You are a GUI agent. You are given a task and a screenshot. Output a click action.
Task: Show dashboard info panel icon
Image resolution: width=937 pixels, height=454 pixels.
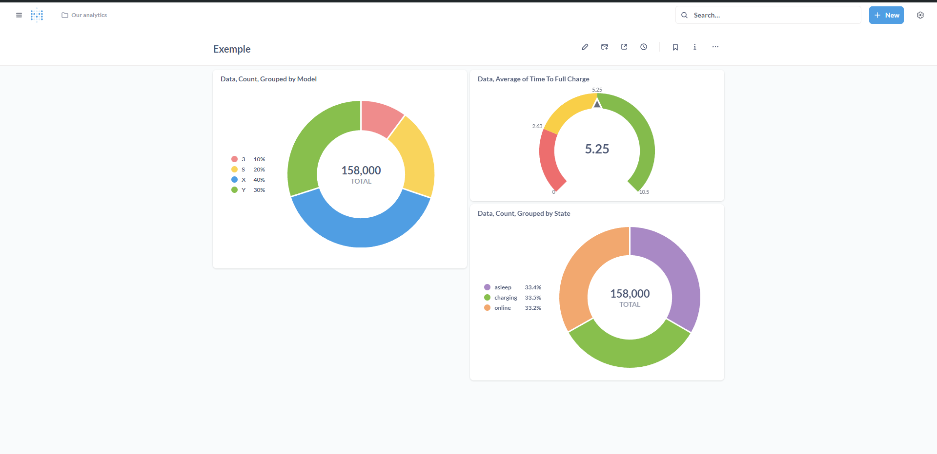[695, 47]
